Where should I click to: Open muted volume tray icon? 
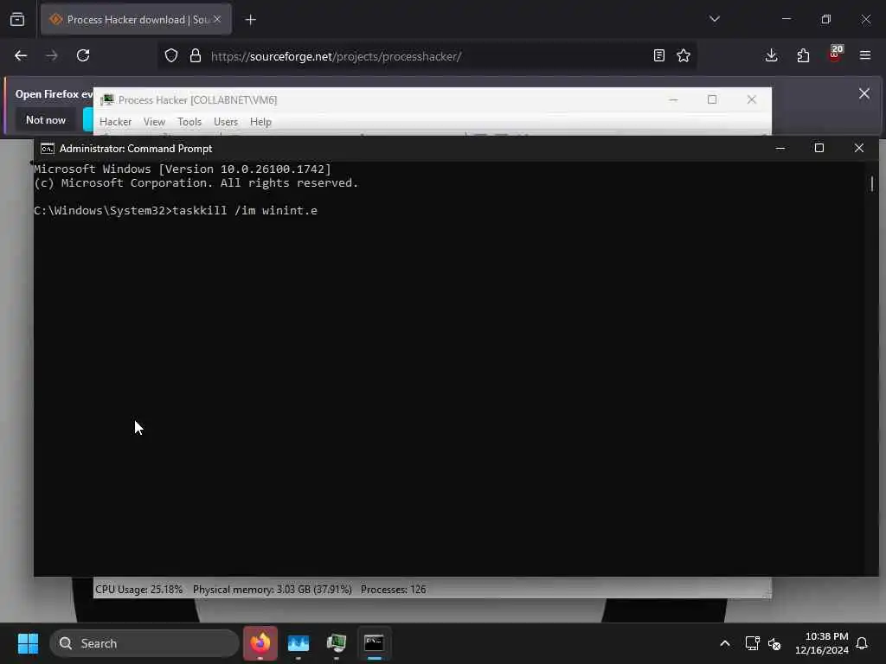pos(774,643)
